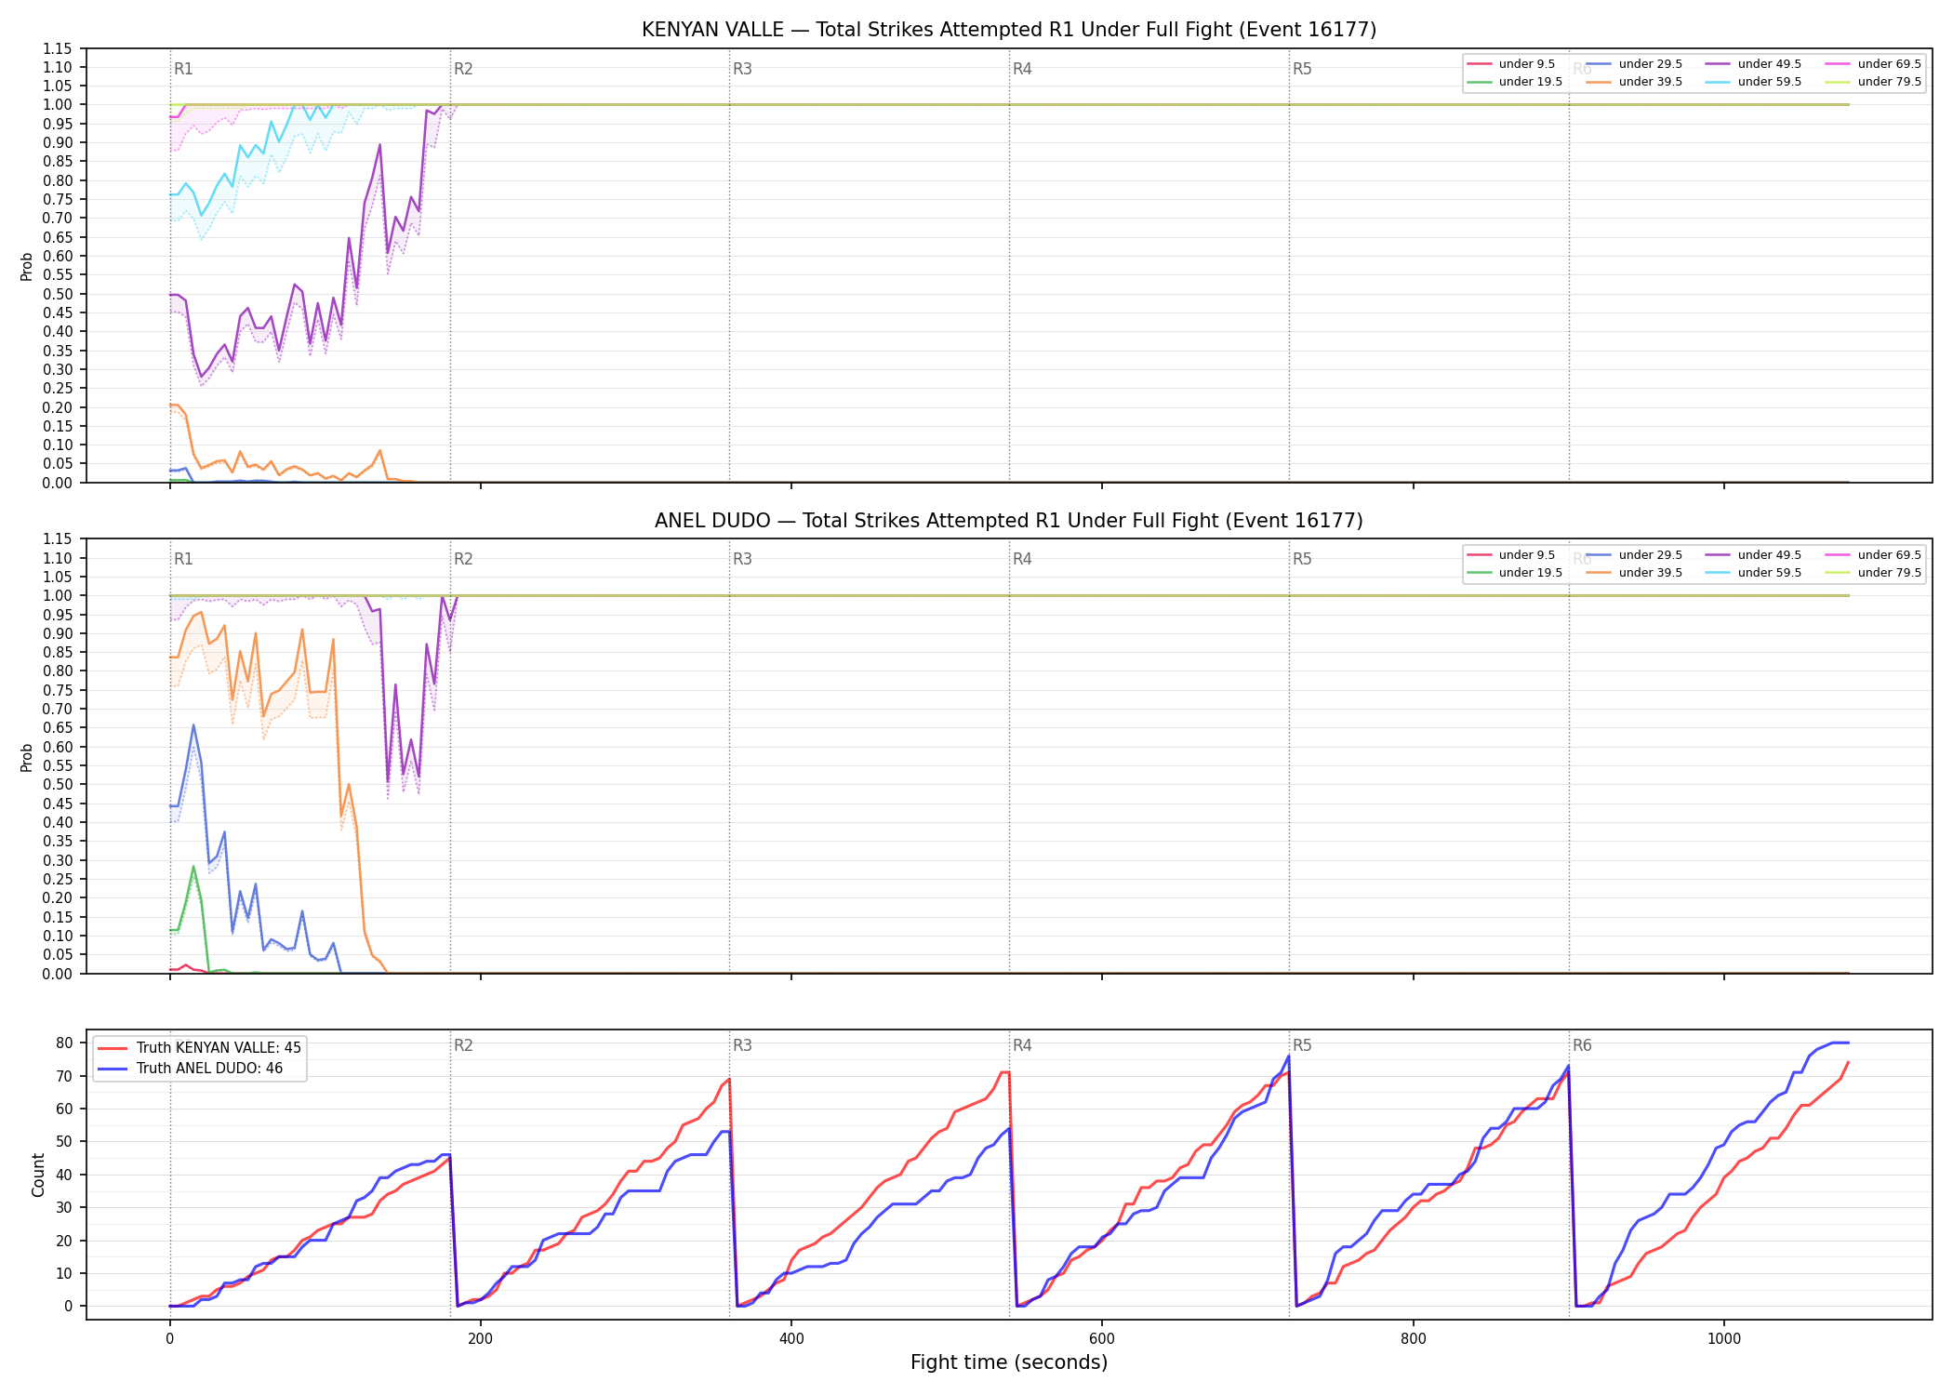This screenshot has width=1953, height=1395.
Task: Click R1 round marker in ANEL DUDO chart
Action: [183, 559]
